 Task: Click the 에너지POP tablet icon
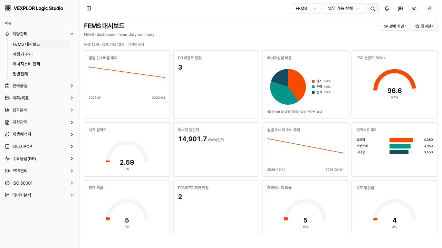pos(7,146)
